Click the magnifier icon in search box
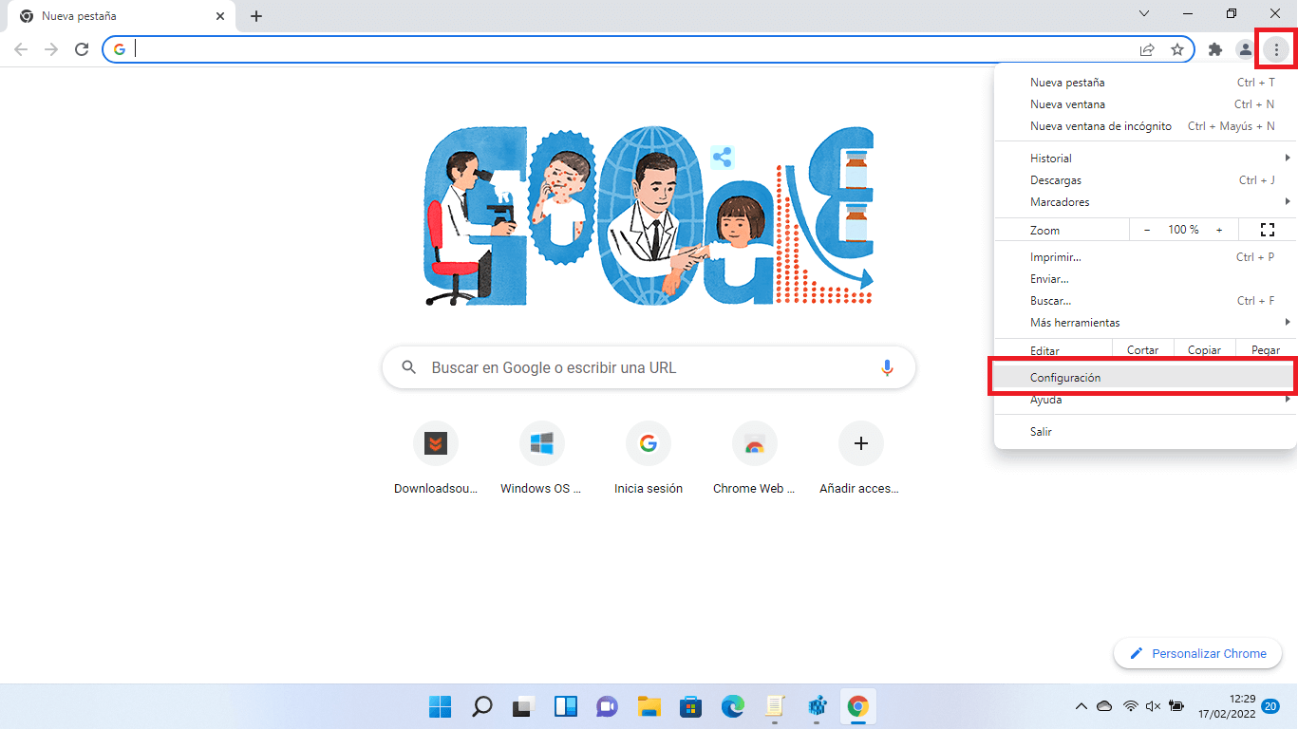Screen dimensions: 1298x730 tap(409, 367)
